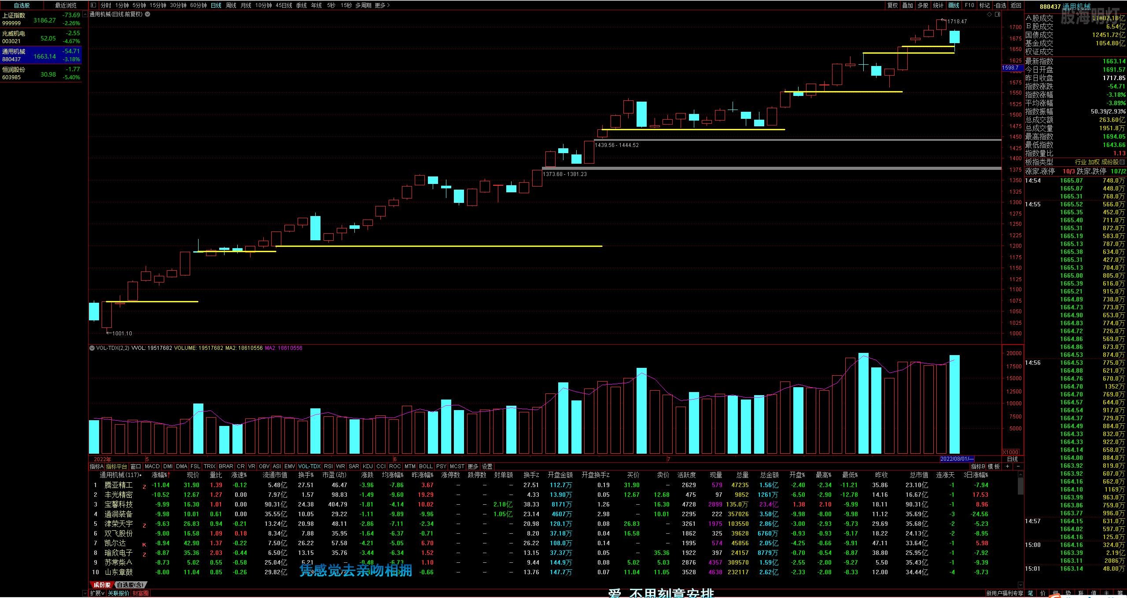Switch to the CCI indicator
Viewport: 1127px width, 598px height.
tap(381, 466)
